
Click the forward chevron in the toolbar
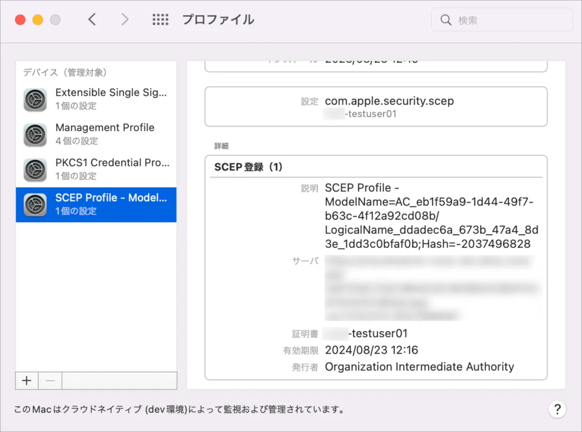pos(125,20)
